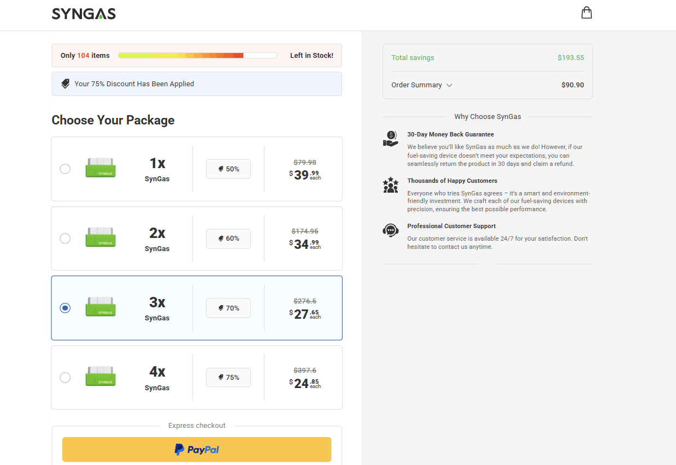Click the 3x SynGas radio button
Screen dimensions: 676x465
[65, 308]
